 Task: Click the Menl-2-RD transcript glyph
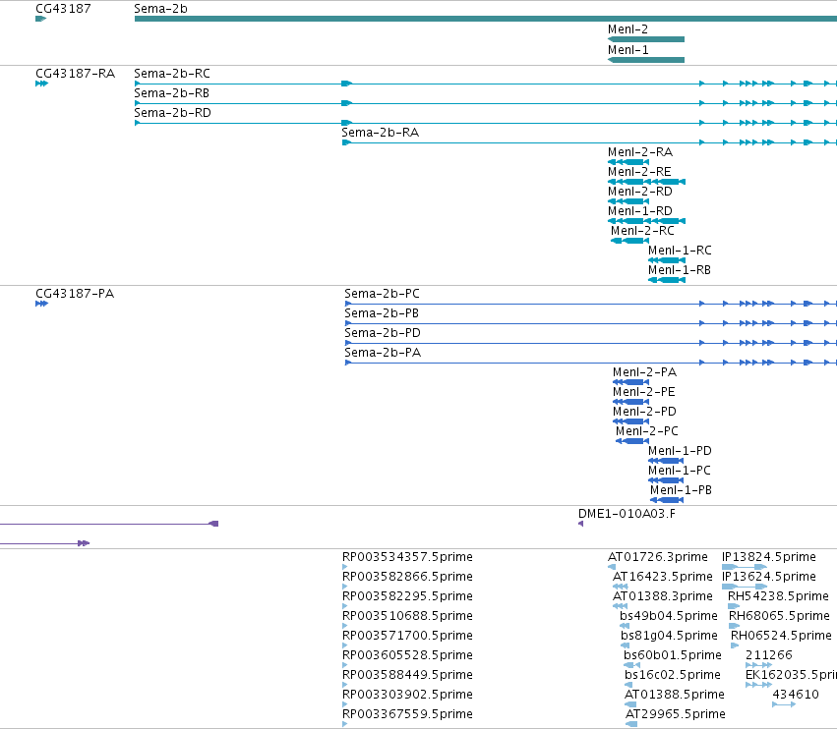(628, 201)
